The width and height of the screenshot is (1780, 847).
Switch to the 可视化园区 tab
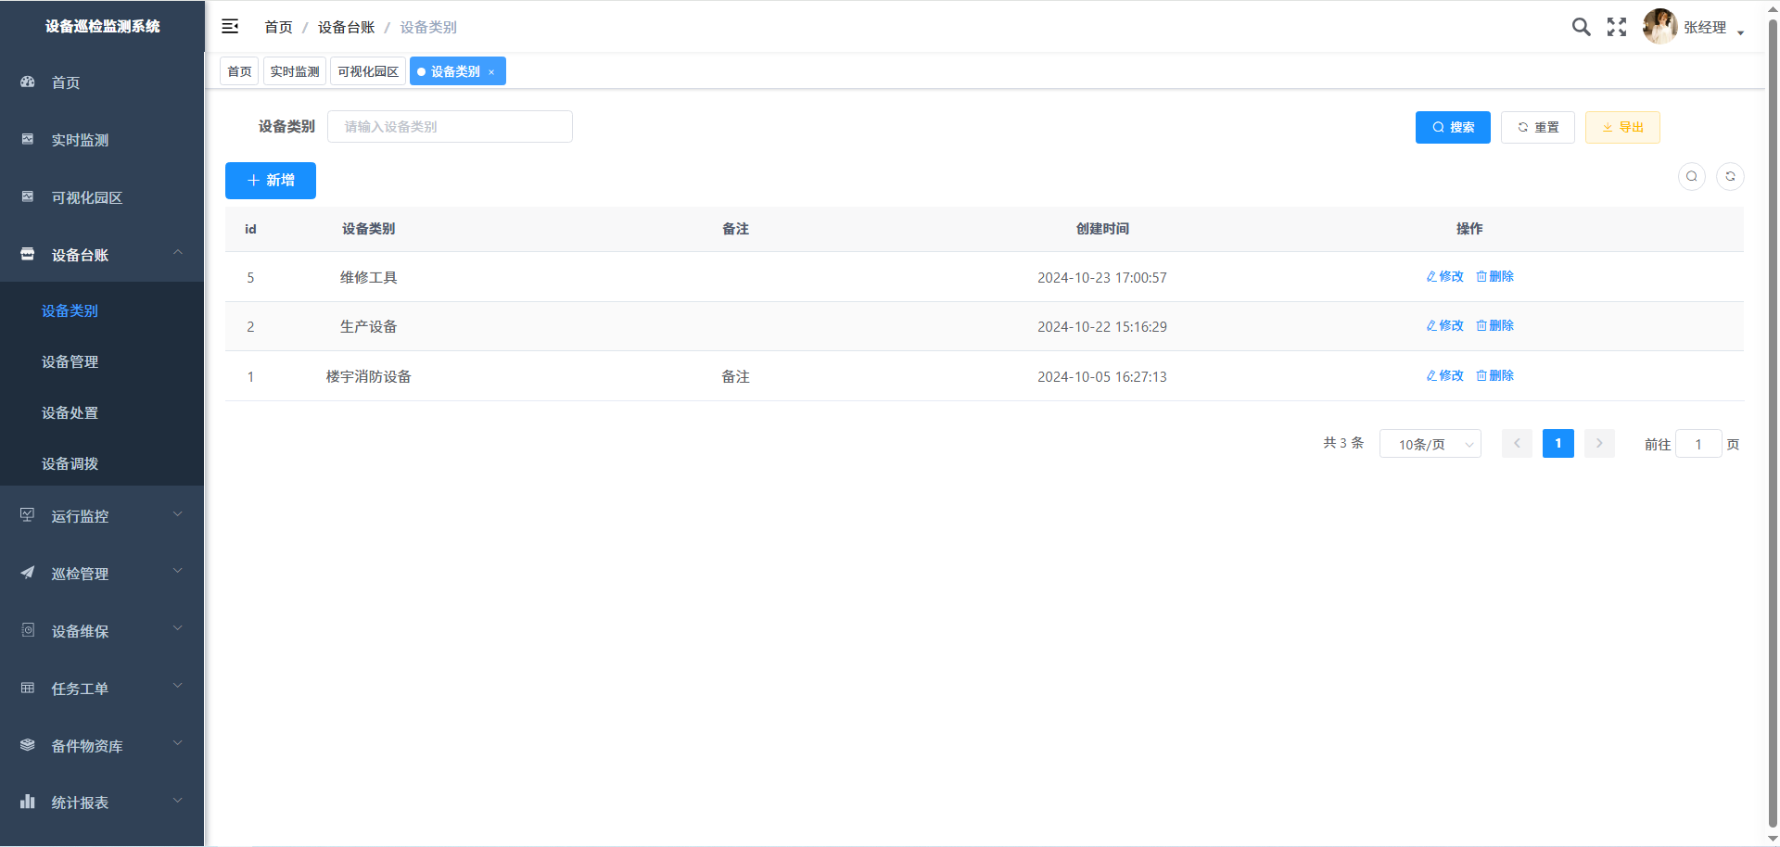click(x=368, y=71)
